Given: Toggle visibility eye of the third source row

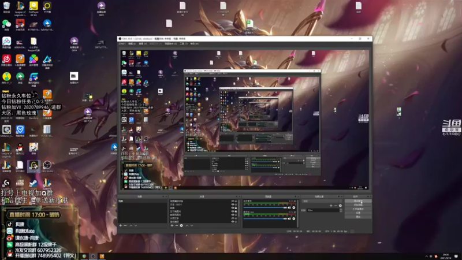Looking at the screenshot, I should [233, 208].
